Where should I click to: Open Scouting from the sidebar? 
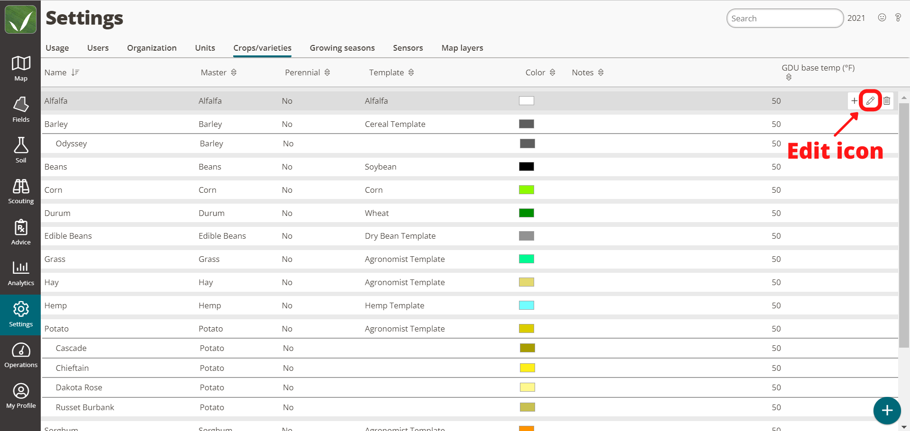(x=21, y=191)
